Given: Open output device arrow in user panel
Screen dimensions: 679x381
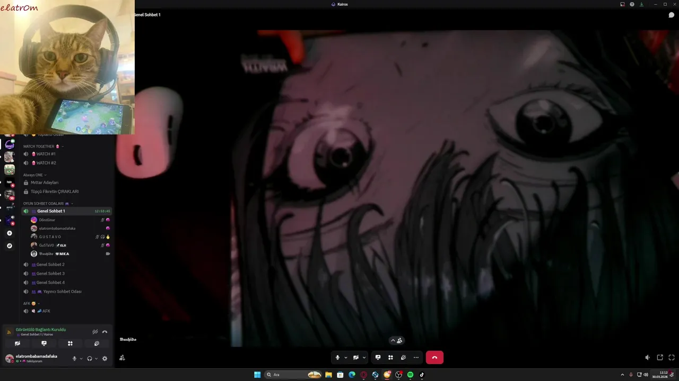Looking at the screenshot, I should pyautogui.click(x=96, y=358).
